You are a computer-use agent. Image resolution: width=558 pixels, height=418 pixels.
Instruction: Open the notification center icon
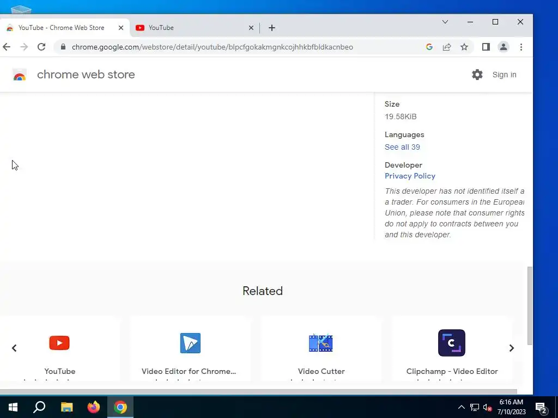point(541,408)
